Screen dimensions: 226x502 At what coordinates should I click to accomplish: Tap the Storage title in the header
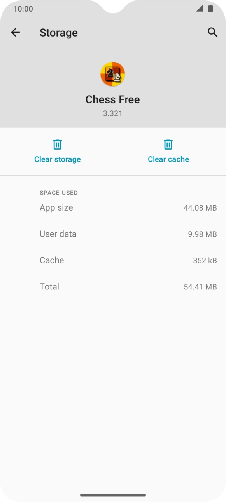click(59, 33)
